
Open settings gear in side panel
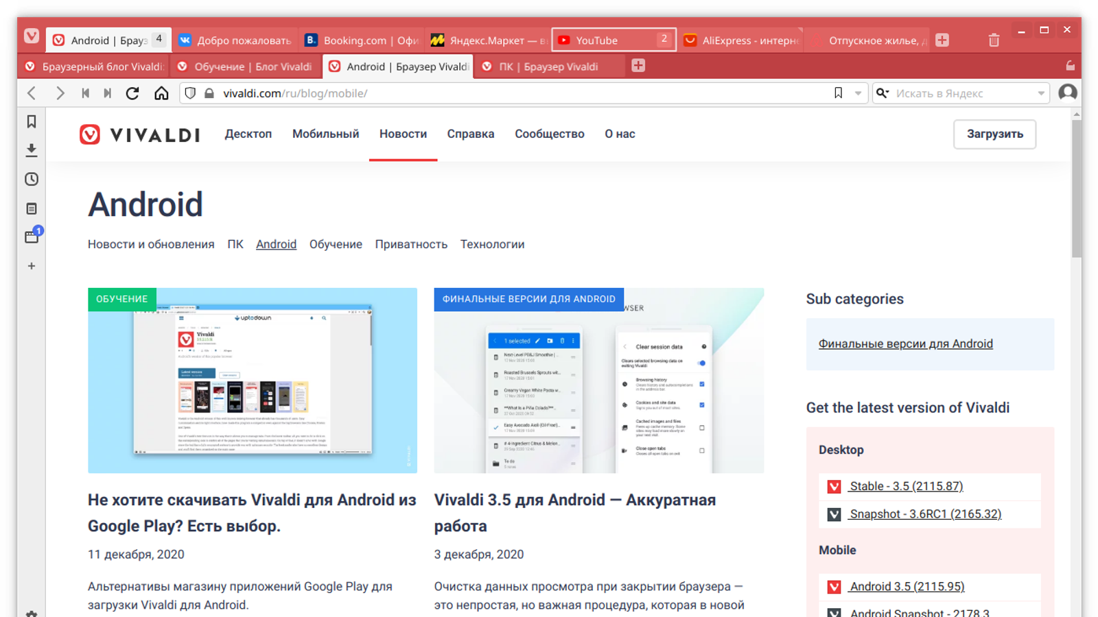(32, 614)
